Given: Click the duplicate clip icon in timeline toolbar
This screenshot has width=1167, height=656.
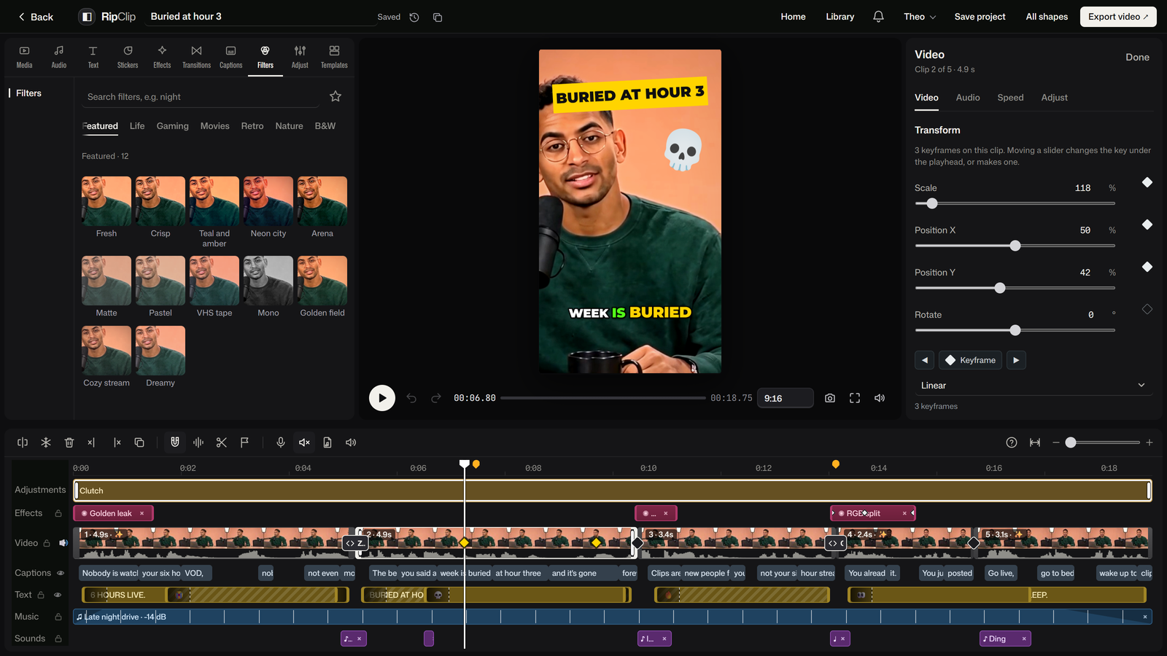Looking at the screenshot, I should click(139, 442).
